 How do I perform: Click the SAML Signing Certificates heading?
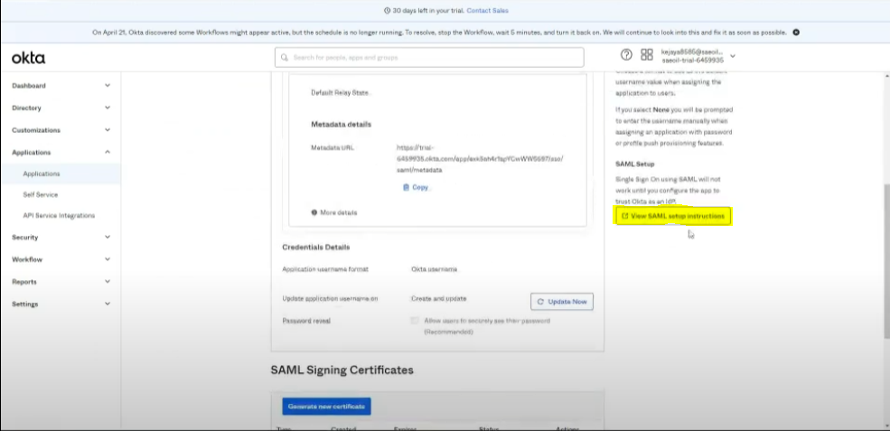click(x=342, y=370)
